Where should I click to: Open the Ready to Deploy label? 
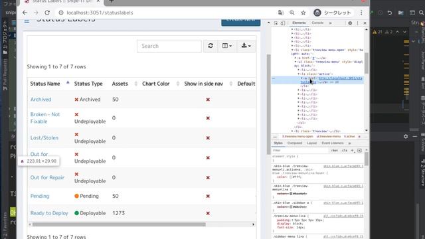click(49, 213)
